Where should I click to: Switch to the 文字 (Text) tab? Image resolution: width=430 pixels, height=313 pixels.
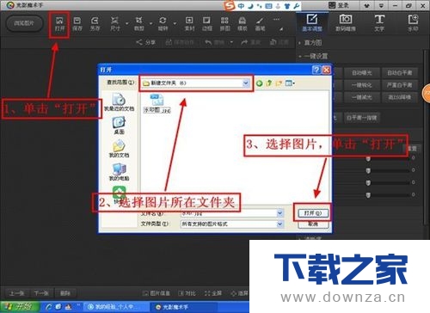point(379,22)
